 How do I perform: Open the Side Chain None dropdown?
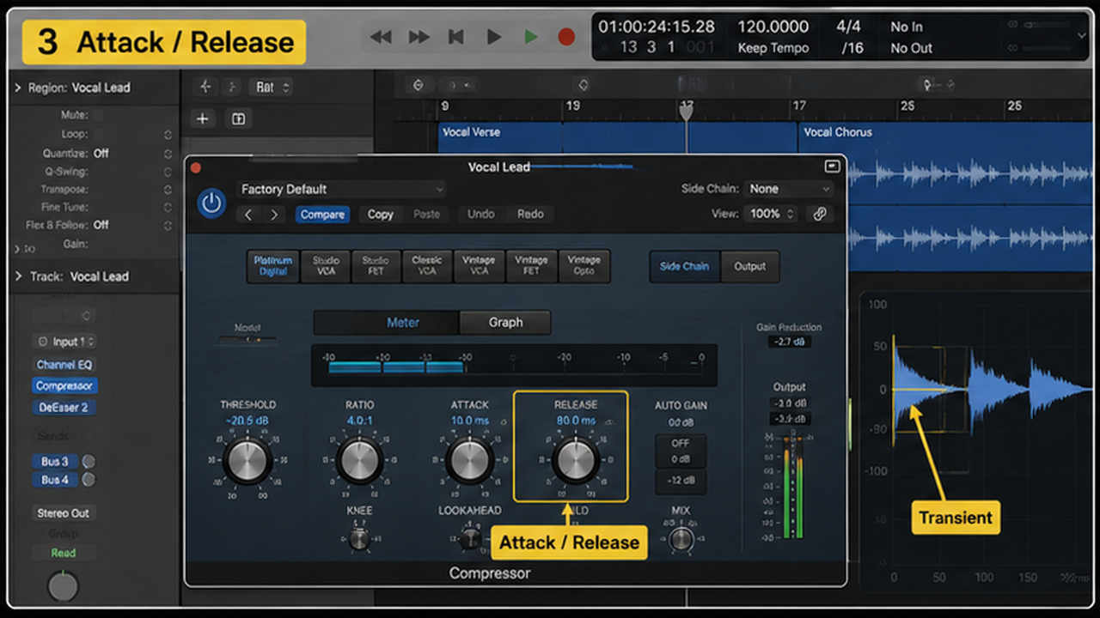(789, 189)
